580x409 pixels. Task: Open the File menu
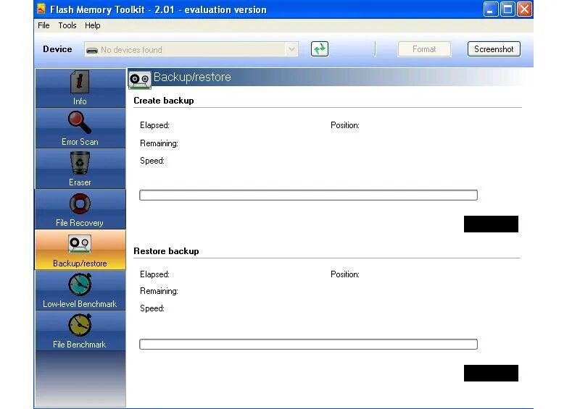click(43, 25)
